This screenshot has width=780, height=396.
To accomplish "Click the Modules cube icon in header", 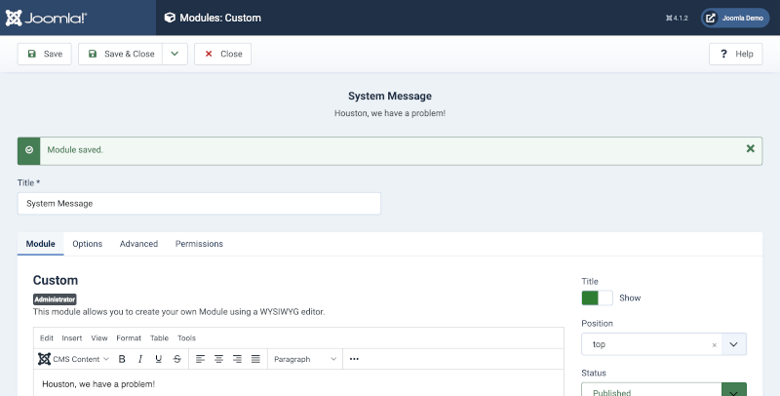I will [x=170, y=18].
